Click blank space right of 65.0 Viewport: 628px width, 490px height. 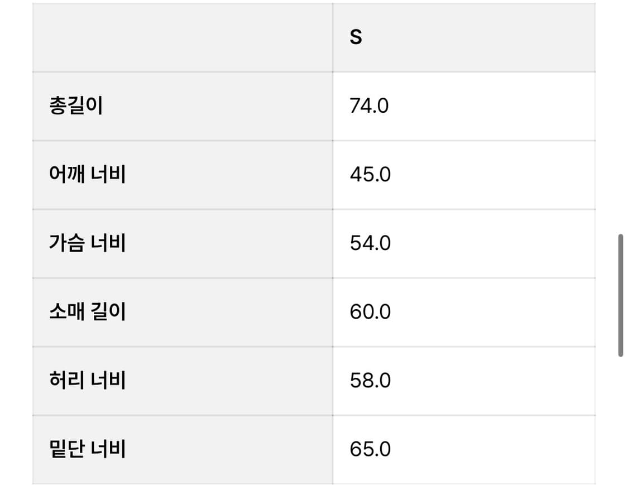click(492, 450)
